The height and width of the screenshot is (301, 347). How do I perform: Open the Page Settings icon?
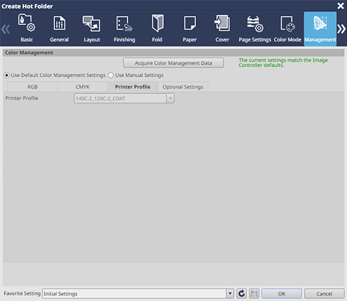click(x=255, y=29)
